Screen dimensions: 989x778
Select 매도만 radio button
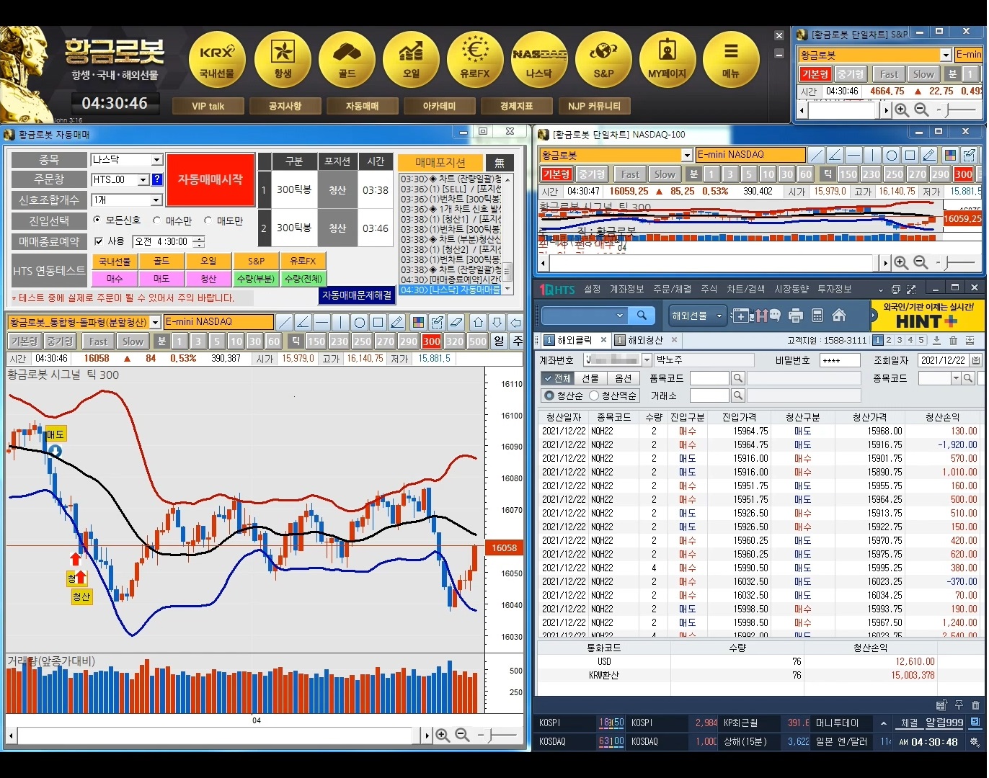208,220
